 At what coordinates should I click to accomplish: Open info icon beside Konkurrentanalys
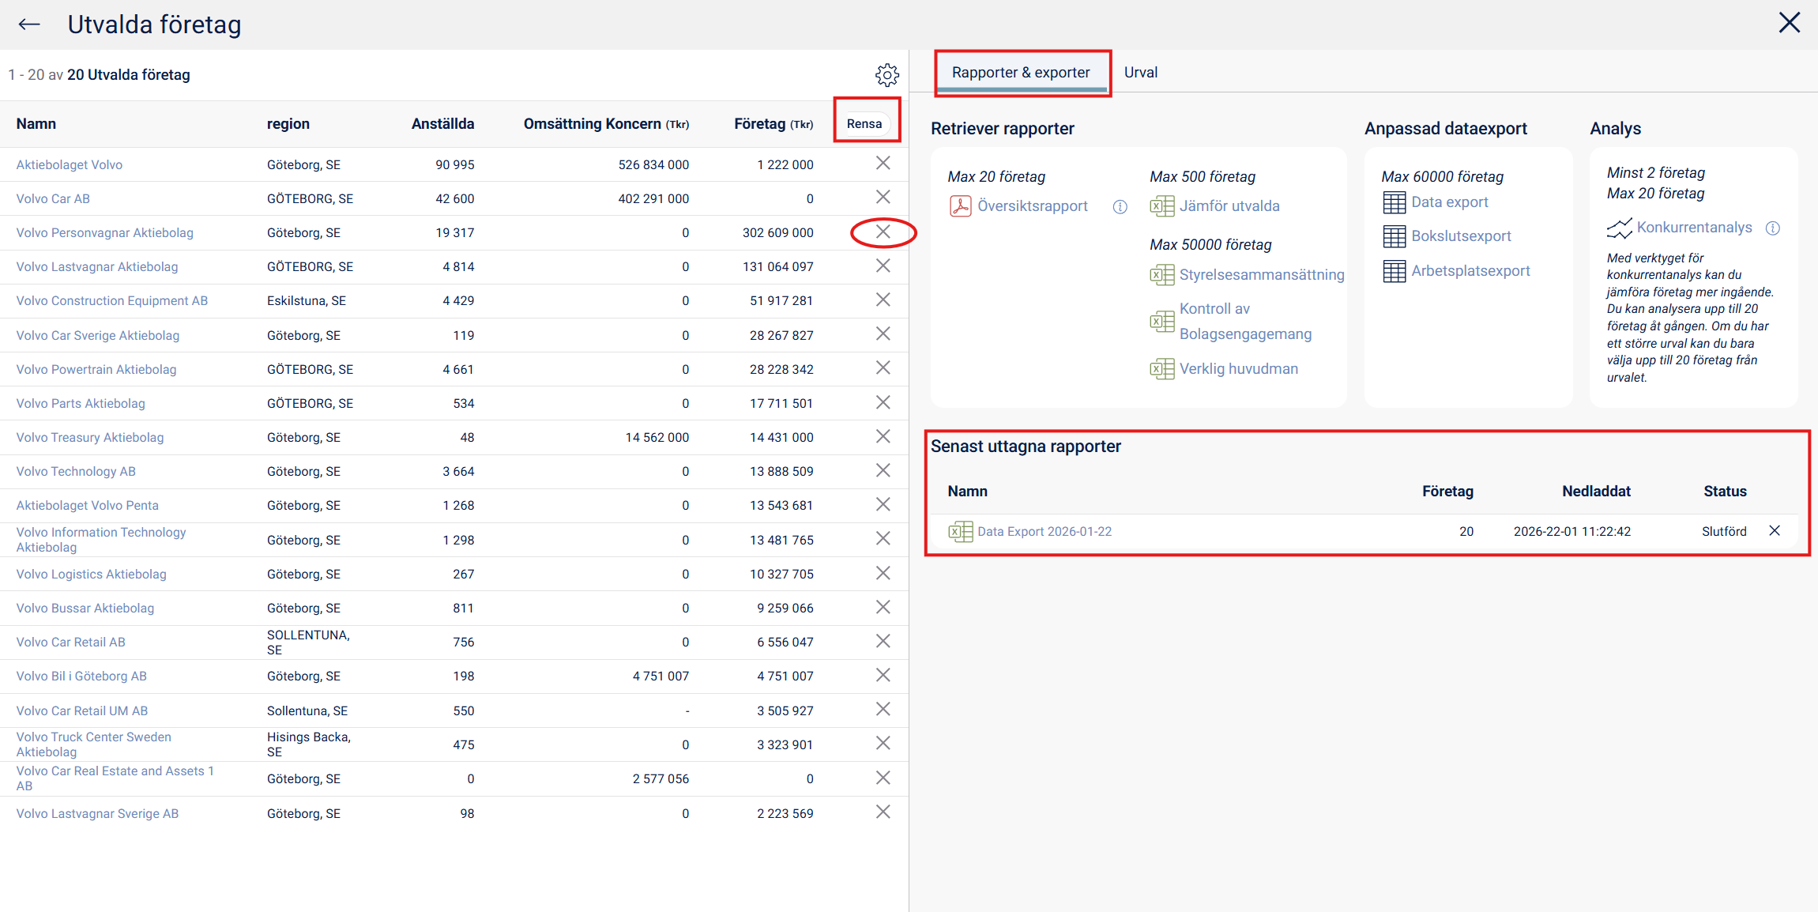pyautogui.click(x=1773, y=228)
